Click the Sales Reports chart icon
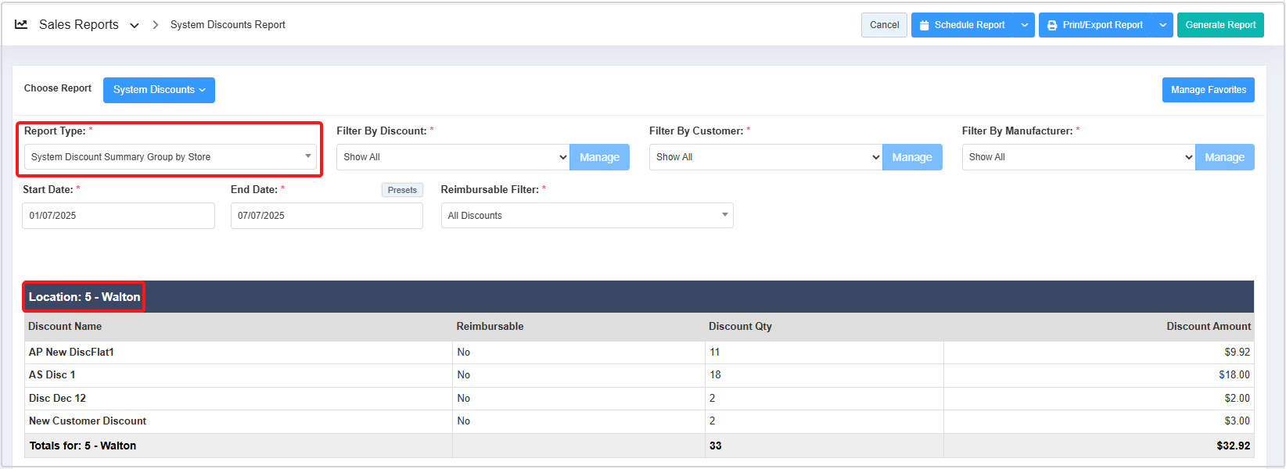Viewport: 1286px width, 469px height. [21, 25]
